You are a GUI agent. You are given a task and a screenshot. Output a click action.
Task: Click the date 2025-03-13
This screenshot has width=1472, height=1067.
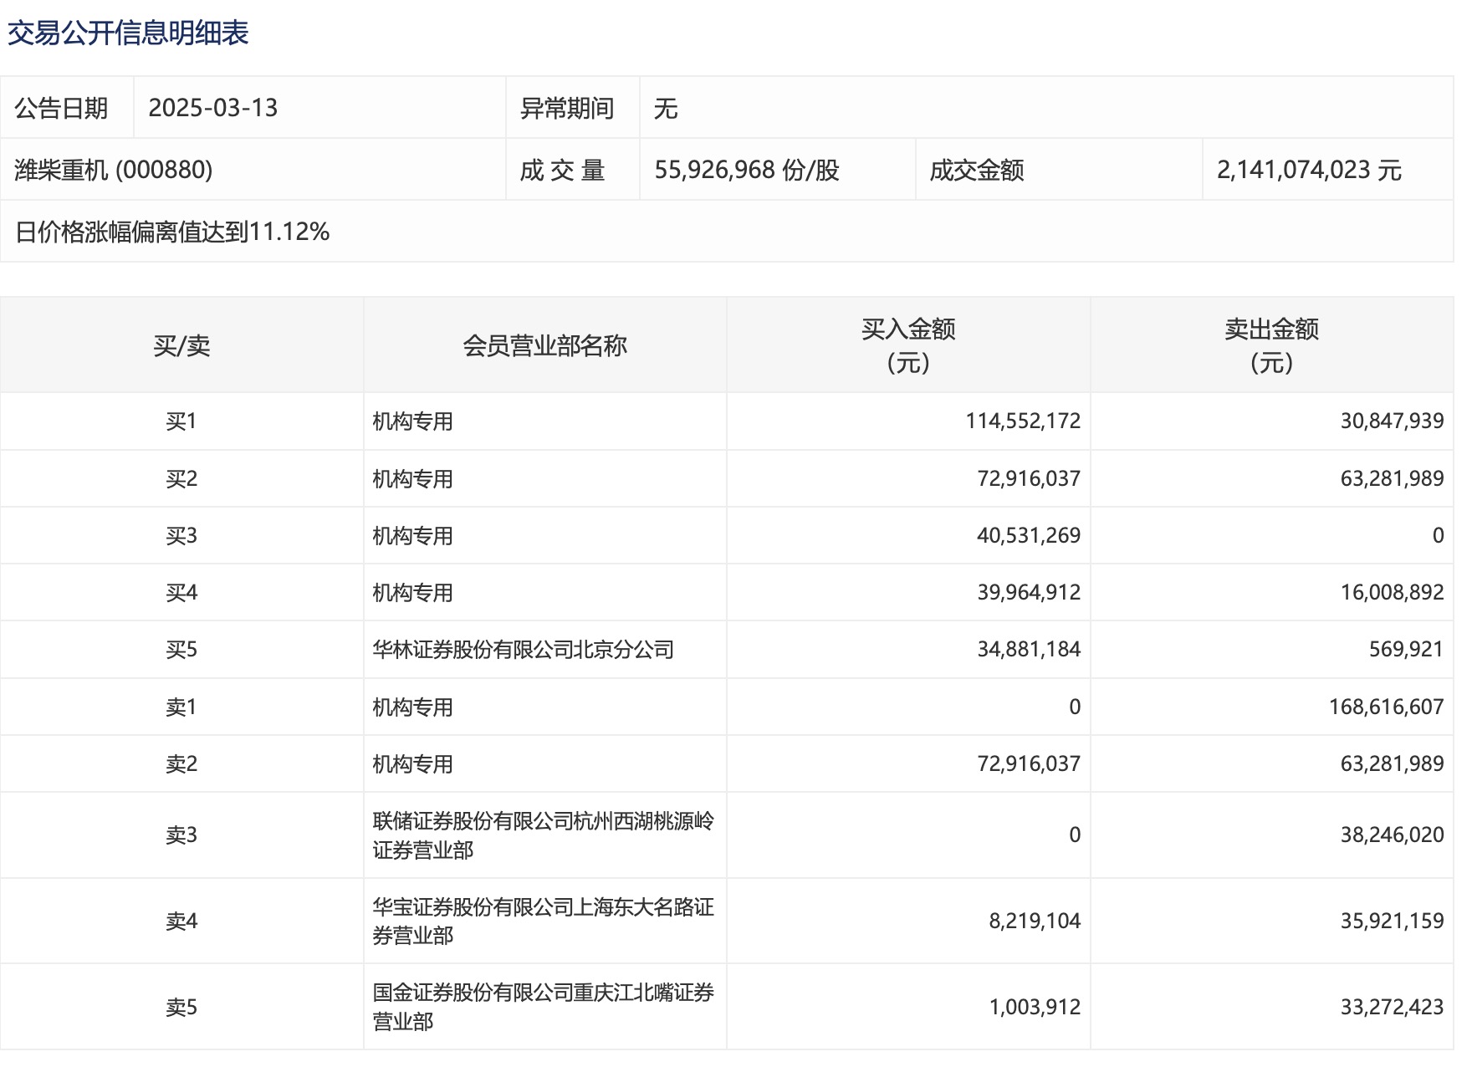pyautogui.click(x=213, y=108)
